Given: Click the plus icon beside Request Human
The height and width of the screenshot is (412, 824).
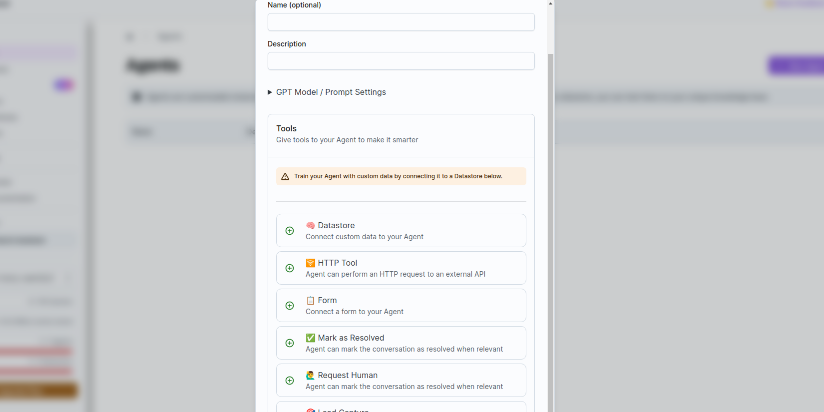Looking at the screenshot, I should tap(290, 381).
